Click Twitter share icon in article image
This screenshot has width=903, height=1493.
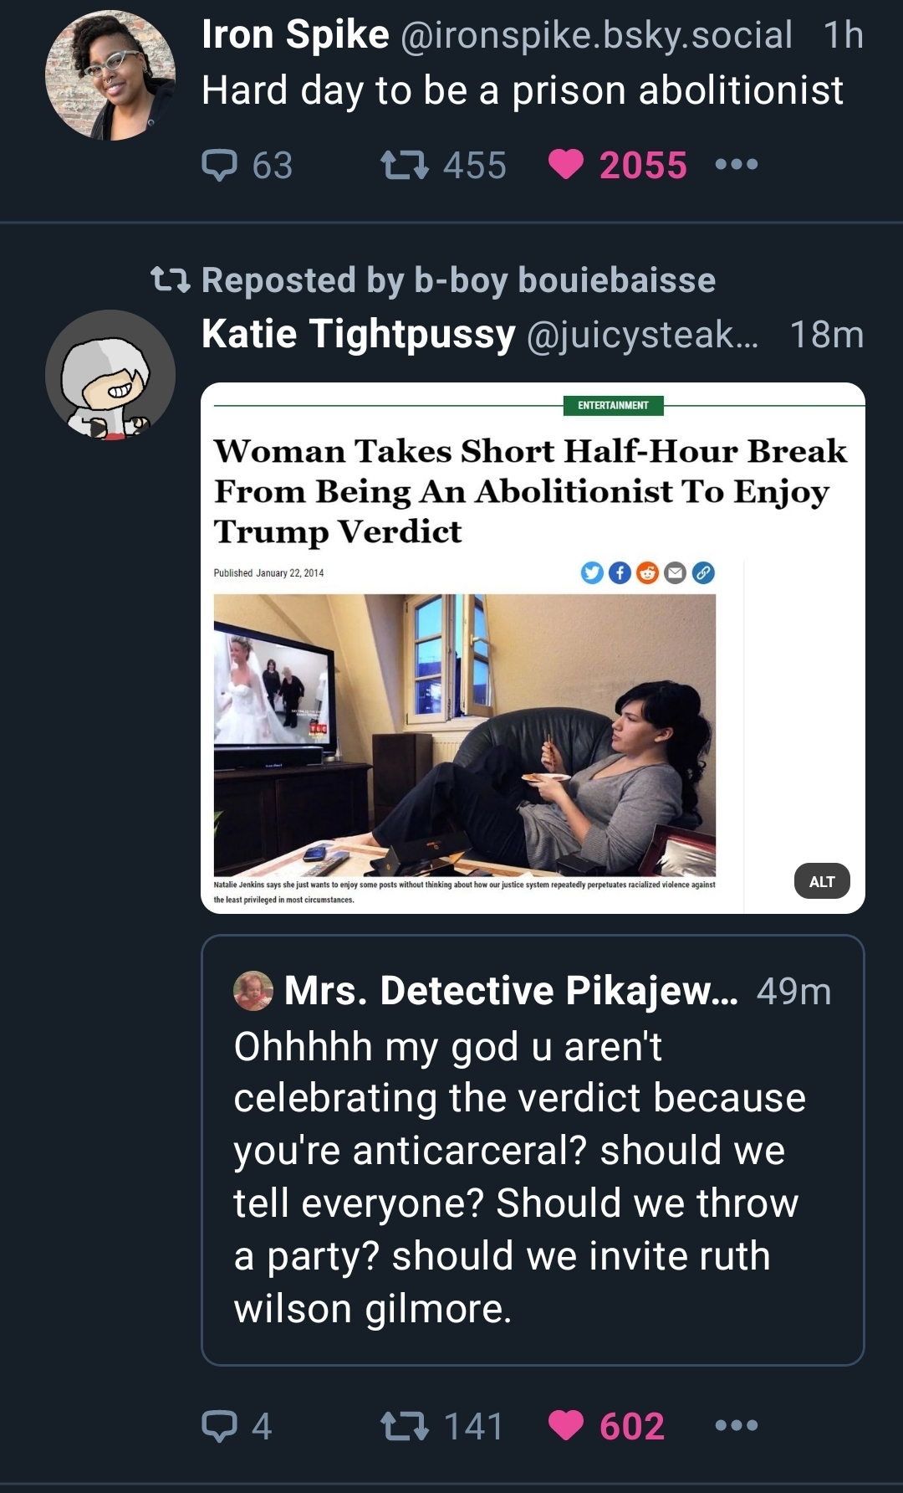pos(592,573)
